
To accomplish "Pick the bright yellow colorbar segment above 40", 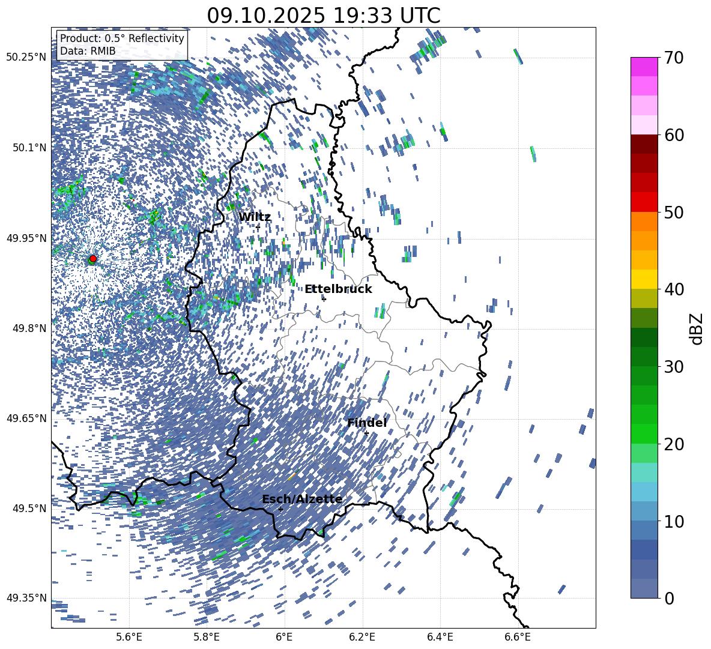I will click(x=644, y=279).
